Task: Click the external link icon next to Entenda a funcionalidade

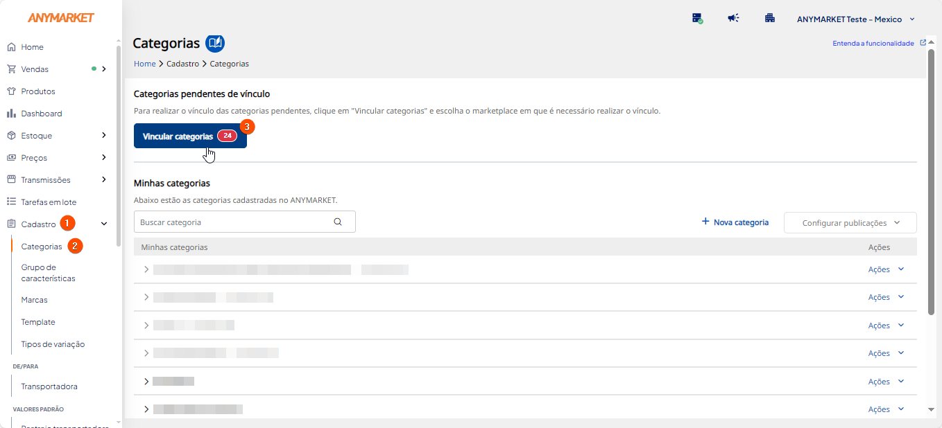Action: (x=923, y=43)
